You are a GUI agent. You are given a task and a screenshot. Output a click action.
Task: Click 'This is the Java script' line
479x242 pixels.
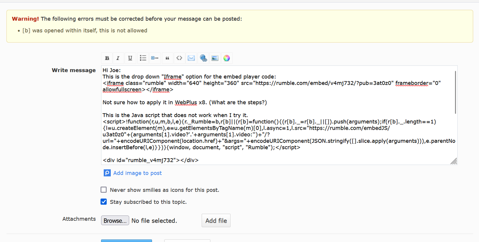175,115
